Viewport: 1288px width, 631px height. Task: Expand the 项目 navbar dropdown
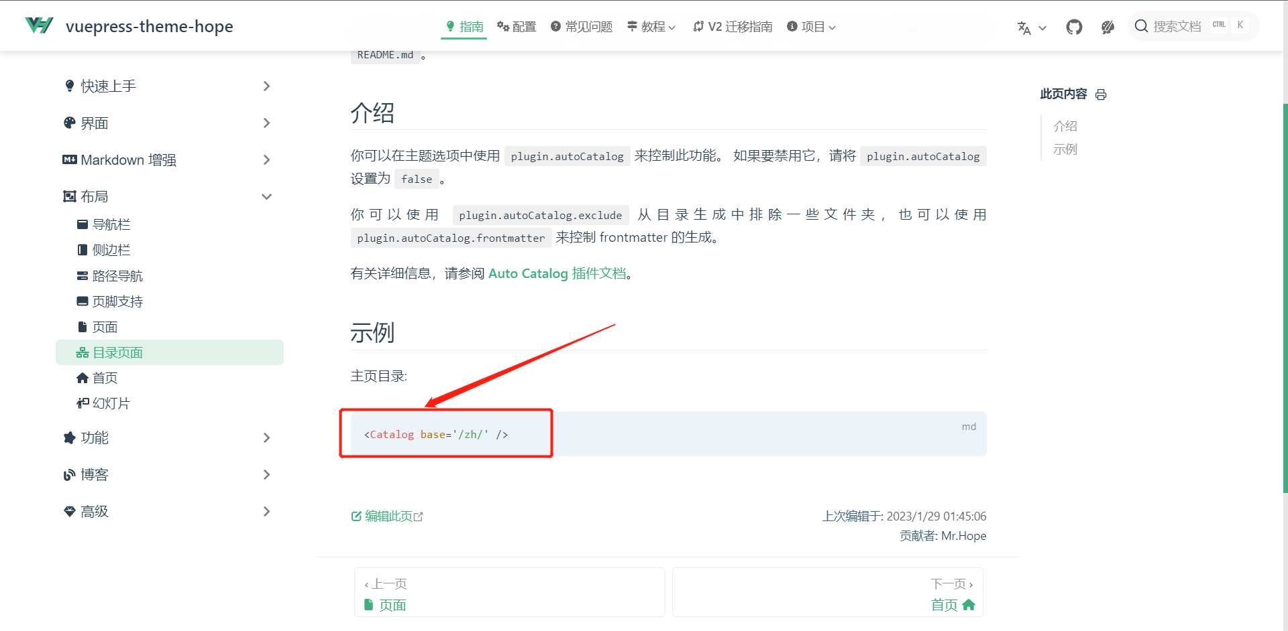pyautogui.click(x=811, y=27)
